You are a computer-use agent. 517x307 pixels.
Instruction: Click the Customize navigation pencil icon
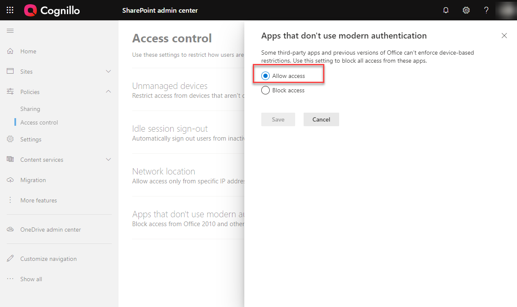tap(11, 259)
